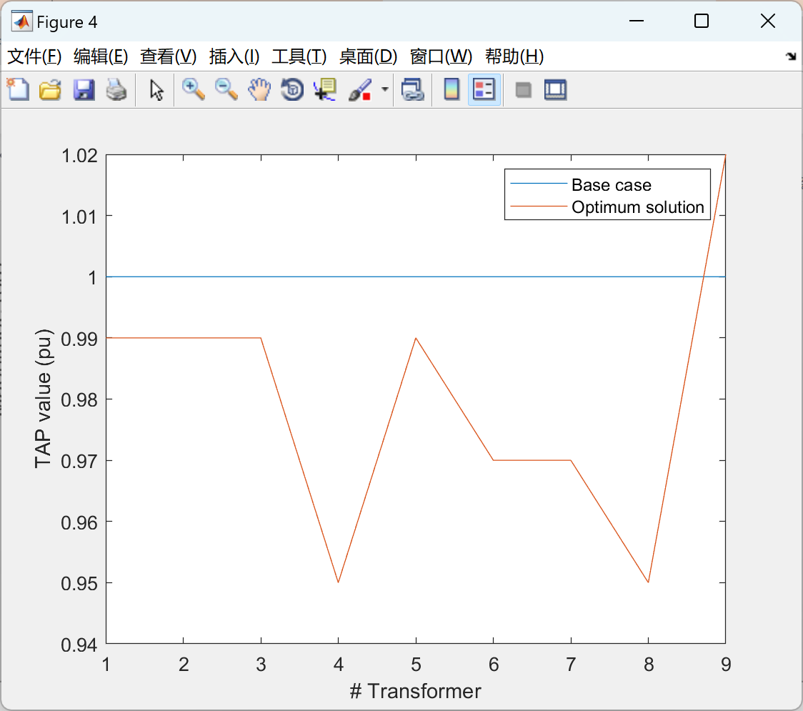Click the MATLAB logo in title bar
This screenshot has height=711, width=803.
click(22, 21)
